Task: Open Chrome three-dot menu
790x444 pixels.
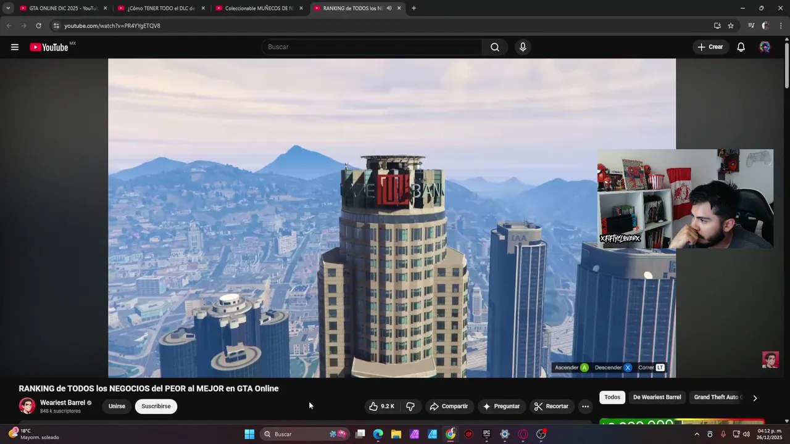Action: [781, 26]
